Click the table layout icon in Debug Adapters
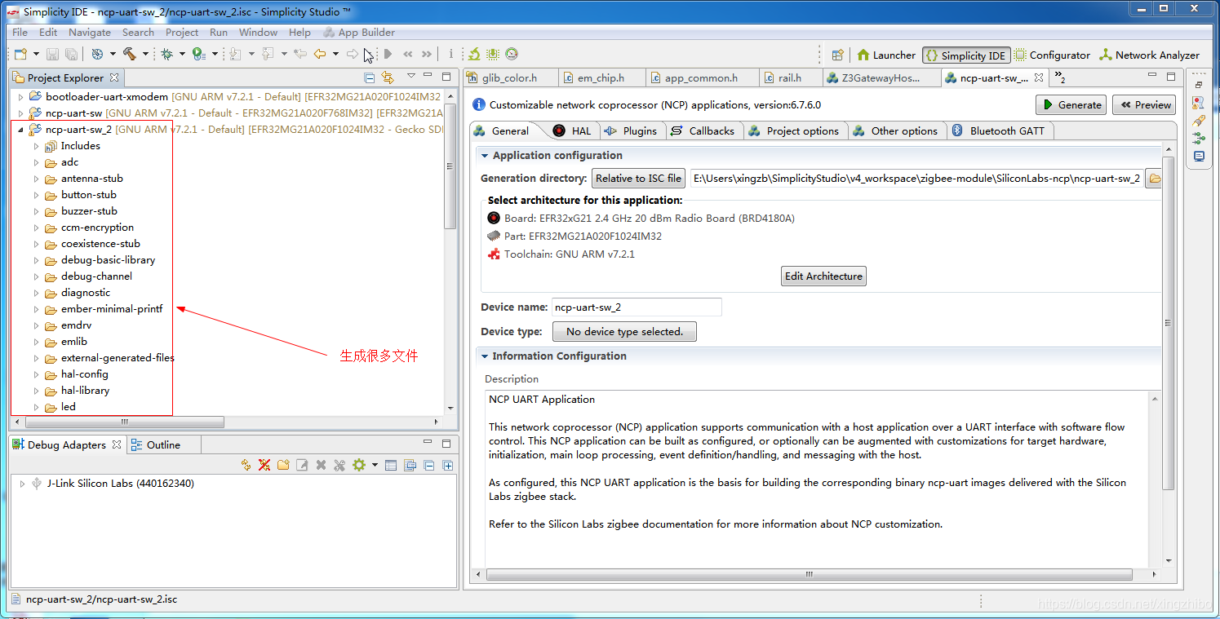This screenshot has height=619, width=1220. 391,465
